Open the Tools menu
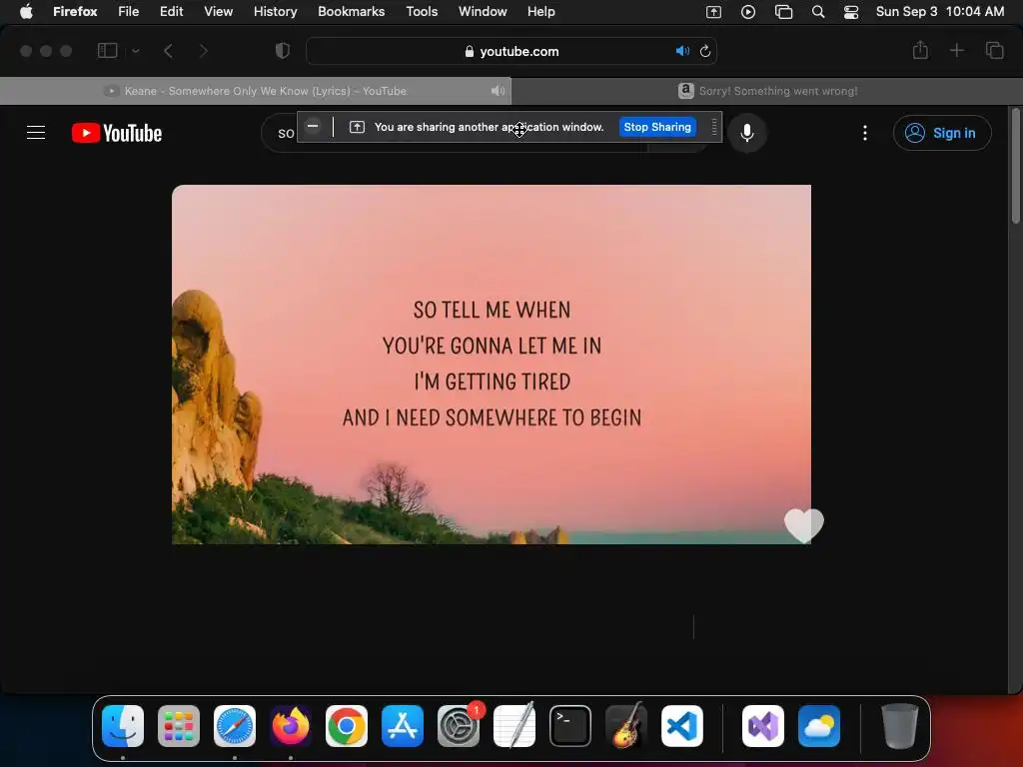 (x=422, y=11)
